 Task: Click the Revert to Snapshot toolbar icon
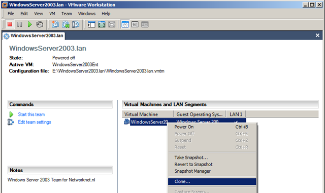pos(66,24)
